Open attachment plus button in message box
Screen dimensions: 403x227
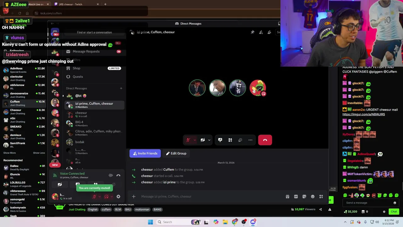tap(133, 196)
